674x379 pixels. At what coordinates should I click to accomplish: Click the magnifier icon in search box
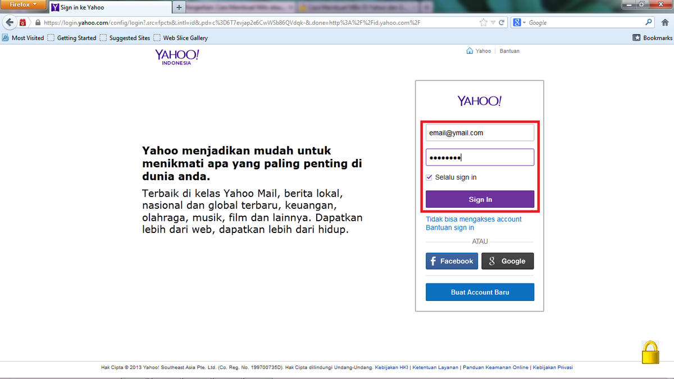649,22
